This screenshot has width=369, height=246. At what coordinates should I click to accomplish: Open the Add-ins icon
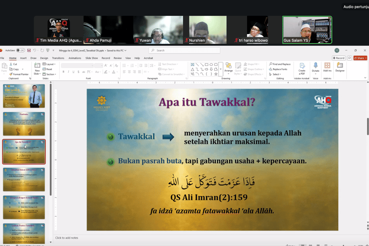(x=327, y=65)
